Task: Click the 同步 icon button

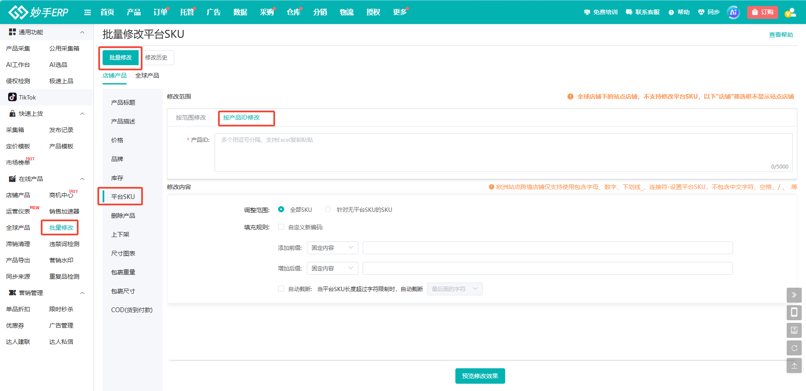Action: coord(709,12)
